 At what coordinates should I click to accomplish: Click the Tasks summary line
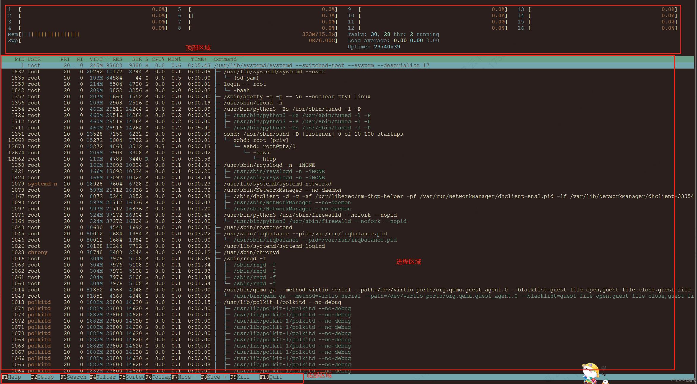coord(393,34)
